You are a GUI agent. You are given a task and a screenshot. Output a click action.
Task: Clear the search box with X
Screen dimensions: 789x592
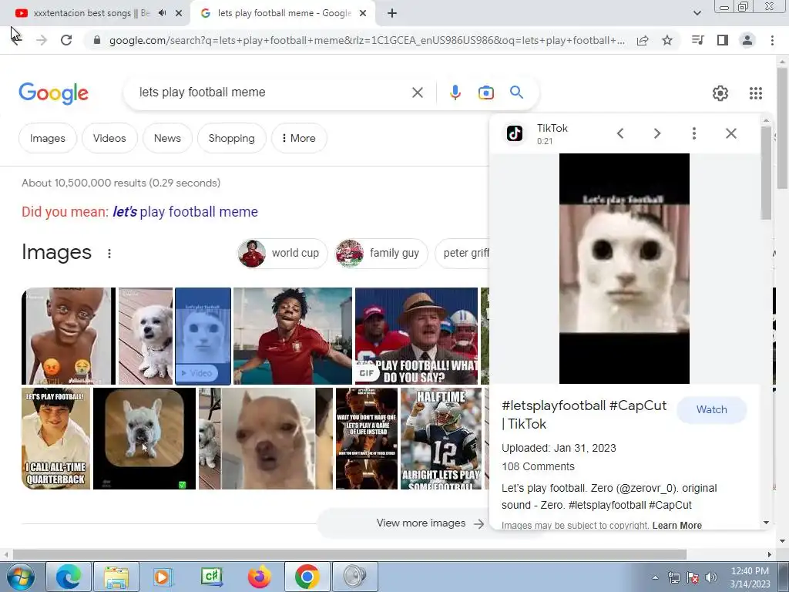coord(417,92)
